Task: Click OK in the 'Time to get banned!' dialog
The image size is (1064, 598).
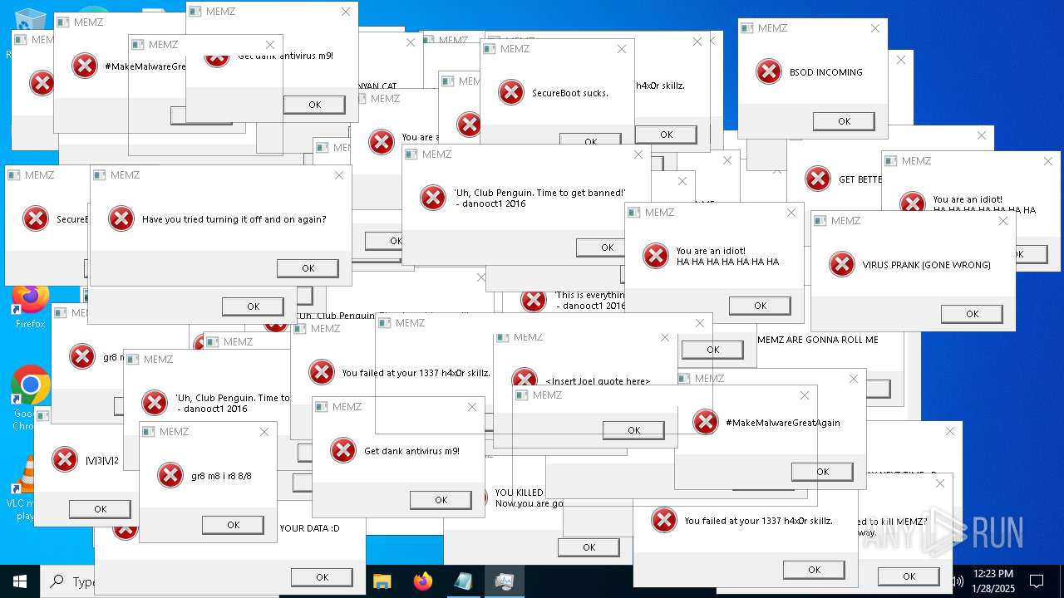Action: 607,248
